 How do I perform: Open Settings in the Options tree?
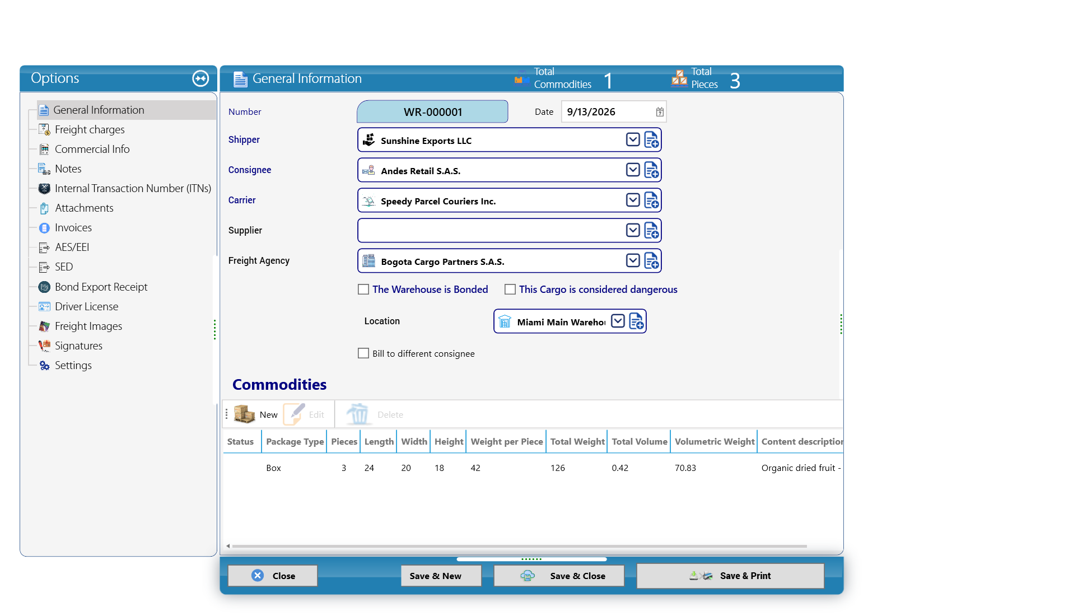(x=73, y=366)
